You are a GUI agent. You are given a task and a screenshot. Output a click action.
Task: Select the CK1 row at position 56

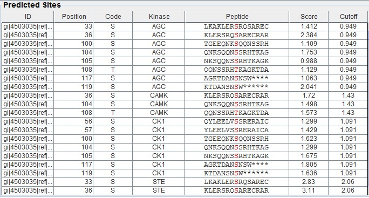184,121
